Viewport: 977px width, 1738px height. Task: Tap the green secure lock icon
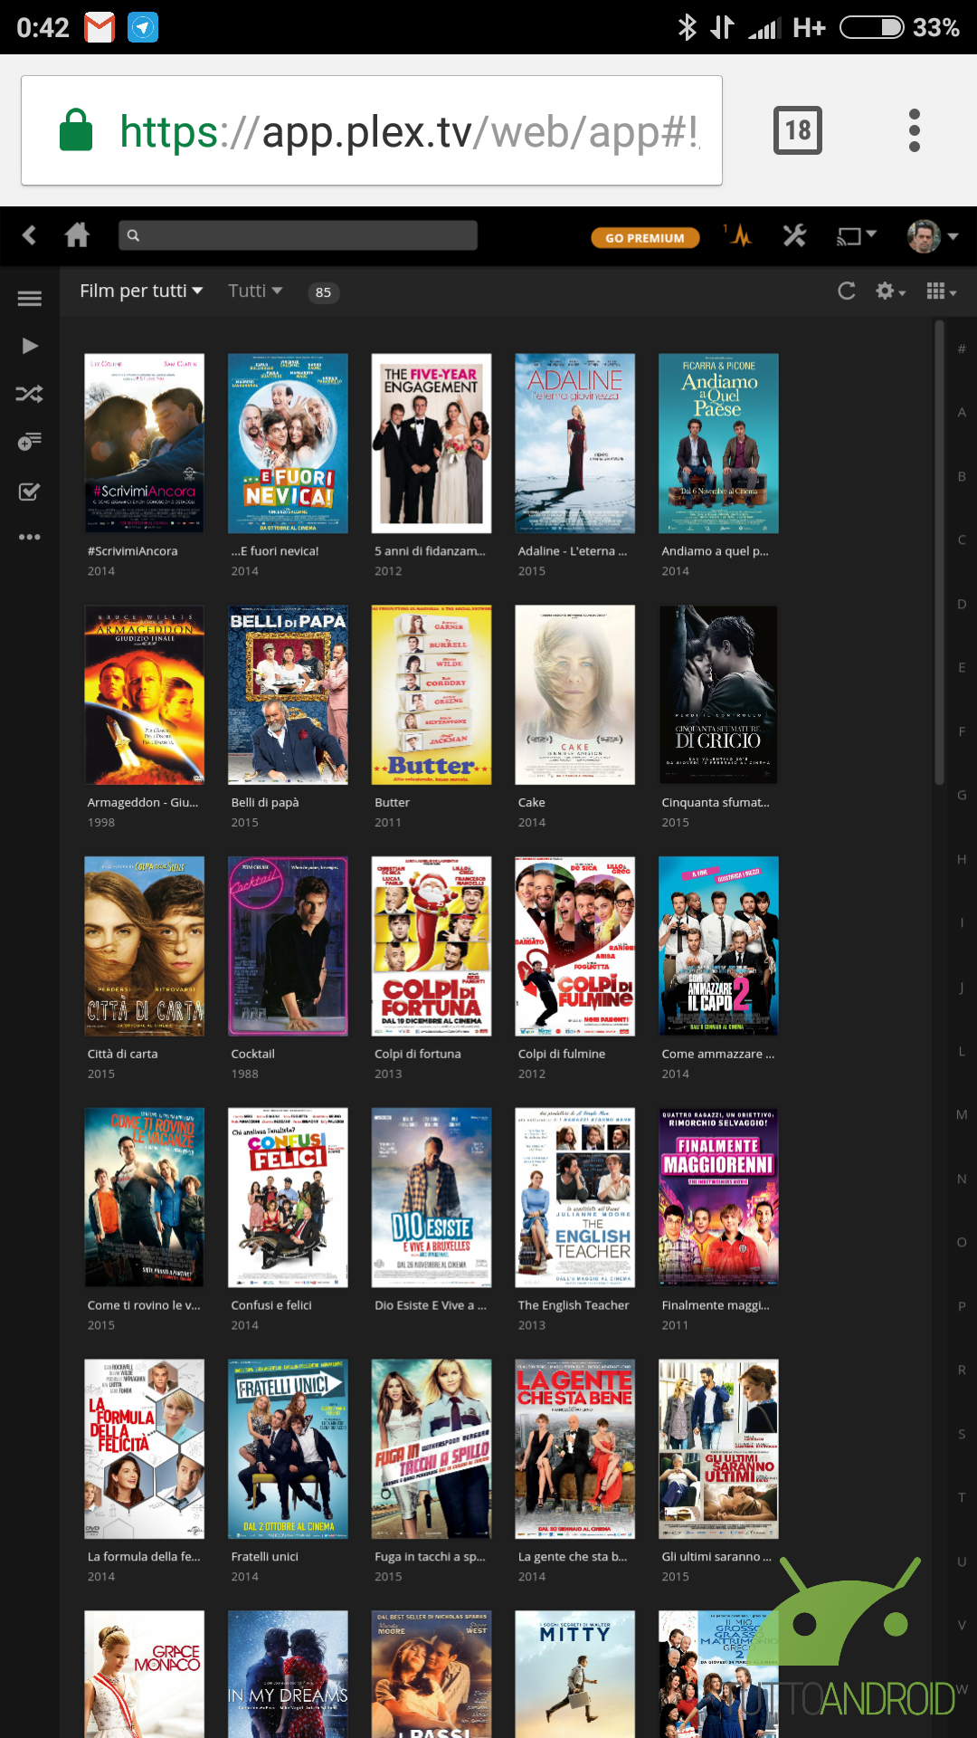point(76,129)
